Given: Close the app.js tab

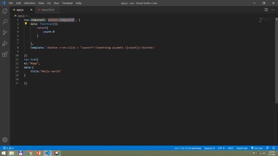Looking at the screenshot, I should (31, 10).
